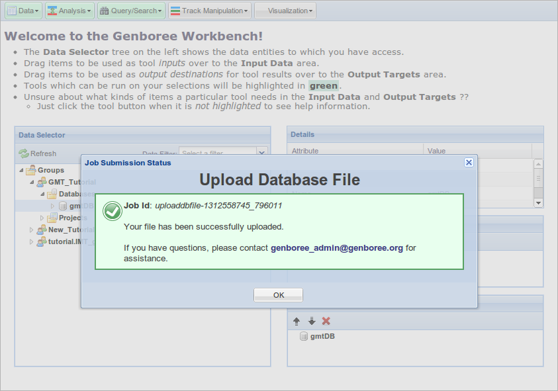Select the tutorial.IMT group icon
The height and width of the screenshot is (391, 558).
coord(42,241)
